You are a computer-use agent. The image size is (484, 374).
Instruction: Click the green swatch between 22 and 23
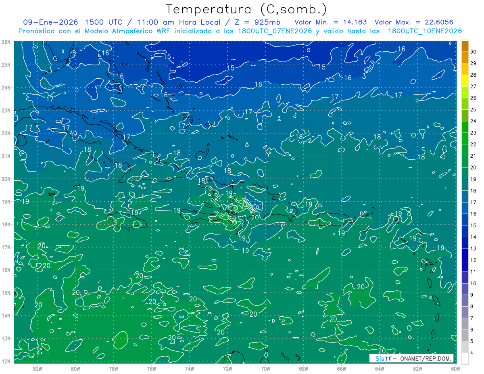465,138
